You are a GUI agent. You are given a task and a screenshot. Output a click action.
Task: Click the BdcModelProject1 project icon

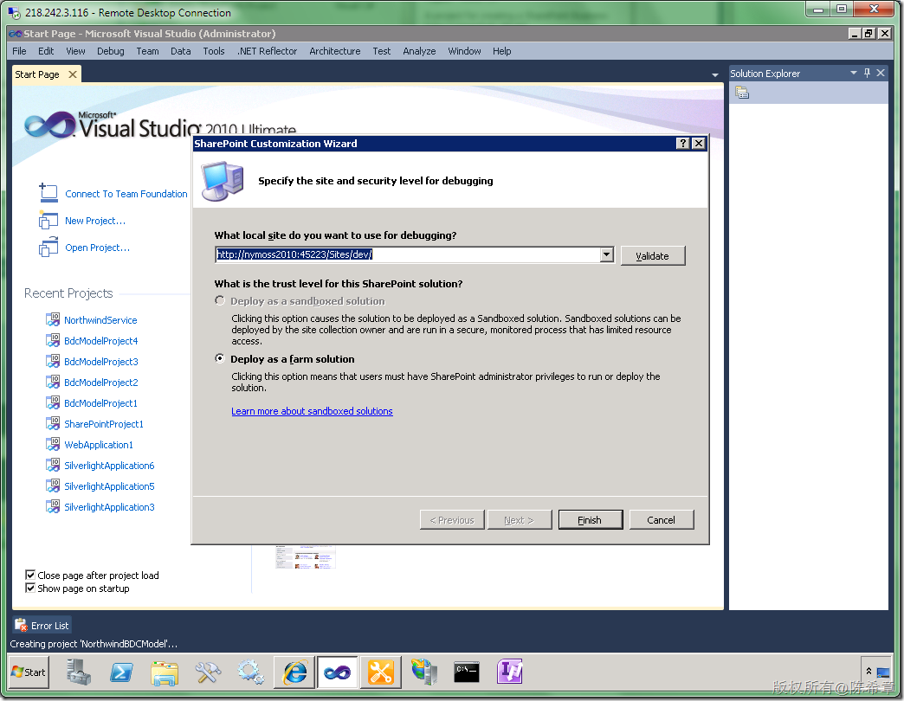click(x=53, y=402)
